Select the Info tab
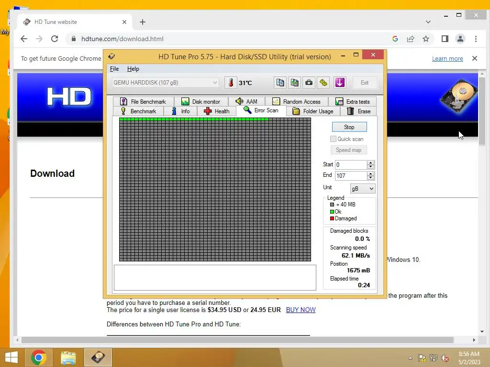The width and height of the screenshot is (490, 367). (180, 111)
